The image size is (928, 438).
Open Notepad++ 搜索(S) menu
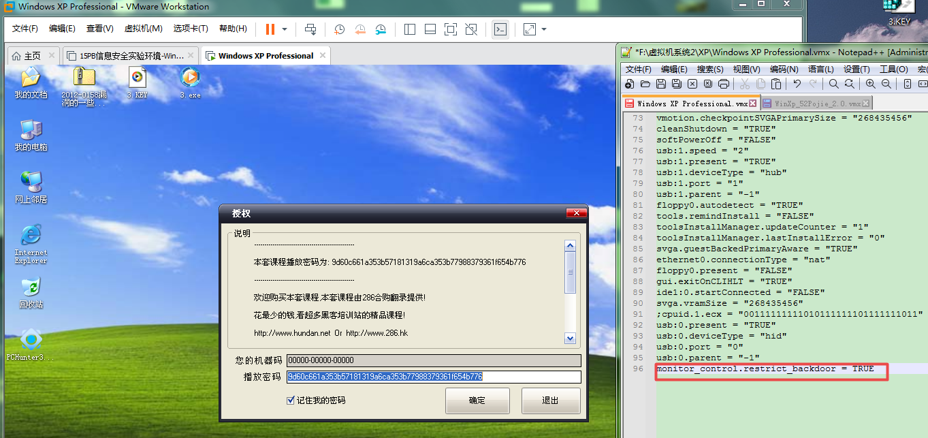point(710,69)
